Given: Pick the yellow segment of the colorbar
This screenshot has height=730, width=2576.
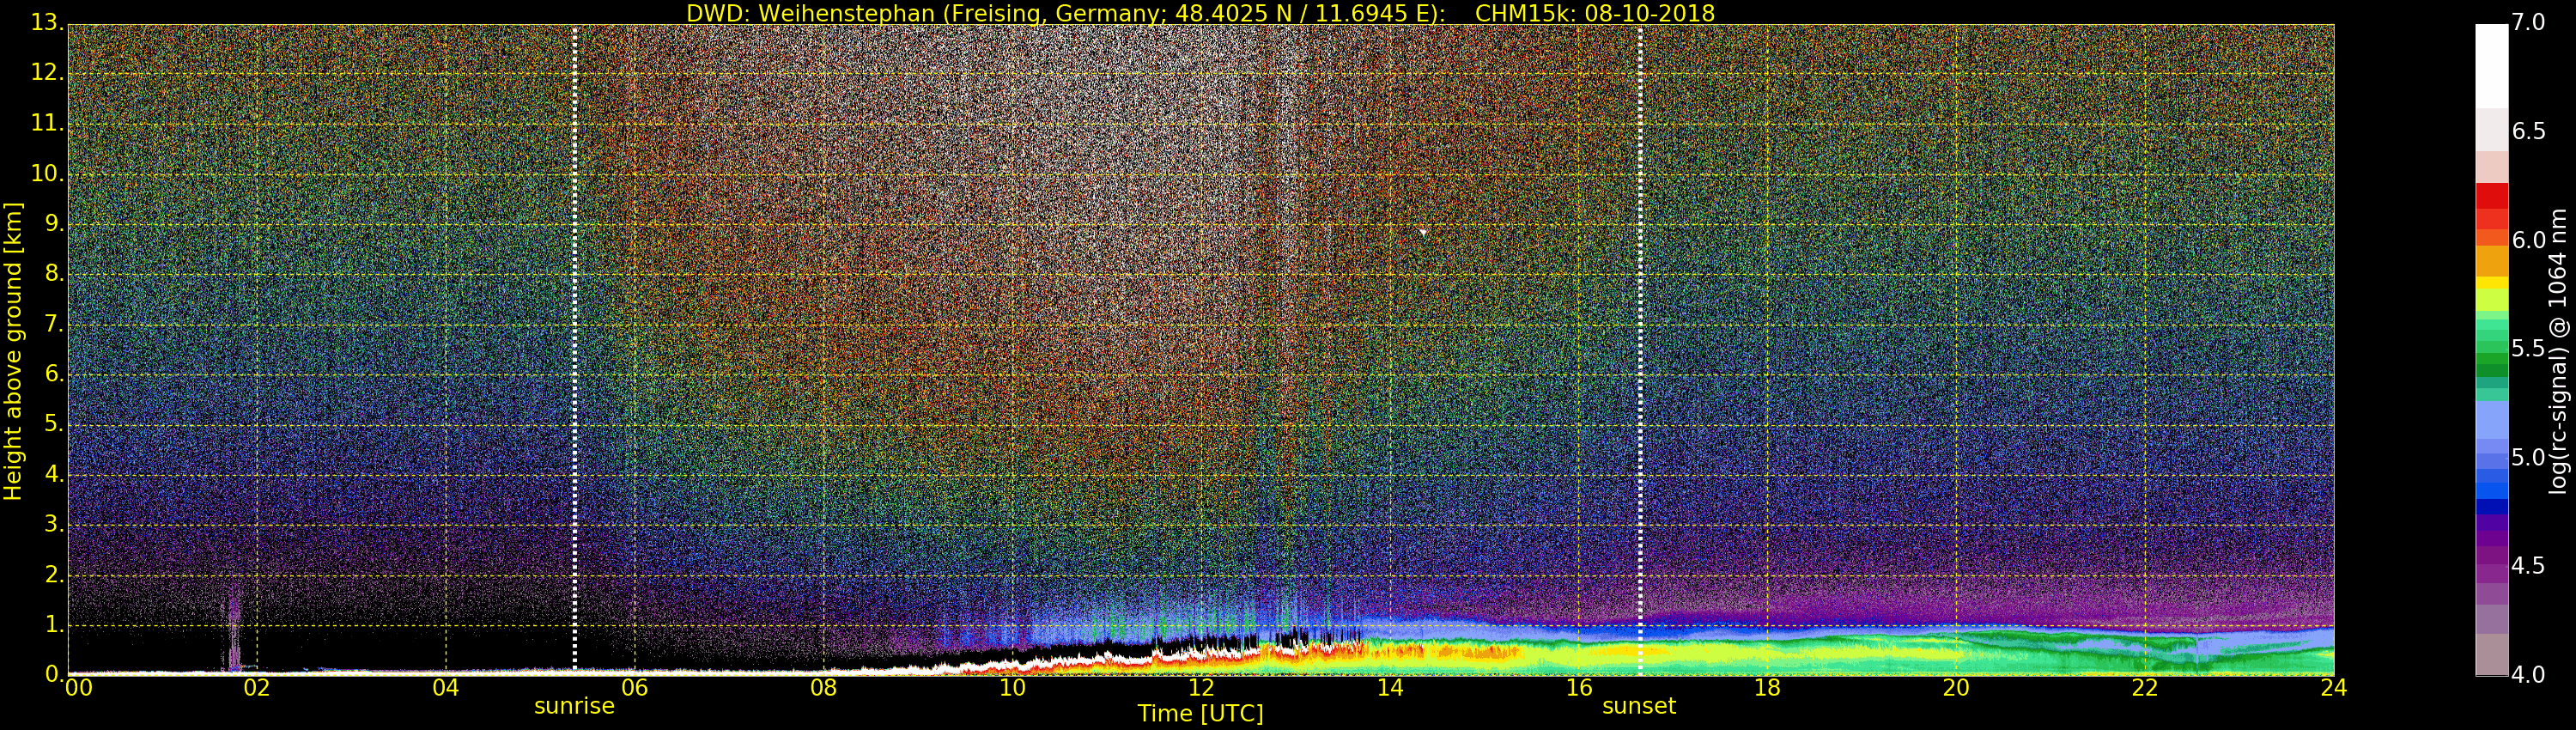Looking at the screenshot, I should pyautogui.click(x=2491, y=283).
